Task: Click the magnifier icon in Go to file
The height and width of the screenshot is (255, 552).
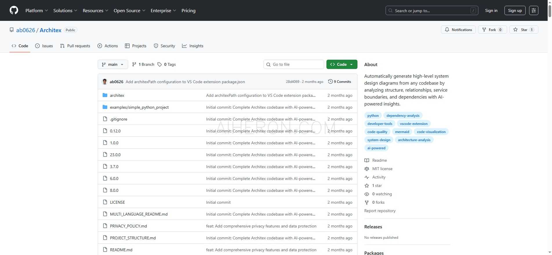Action: (268, 64)
